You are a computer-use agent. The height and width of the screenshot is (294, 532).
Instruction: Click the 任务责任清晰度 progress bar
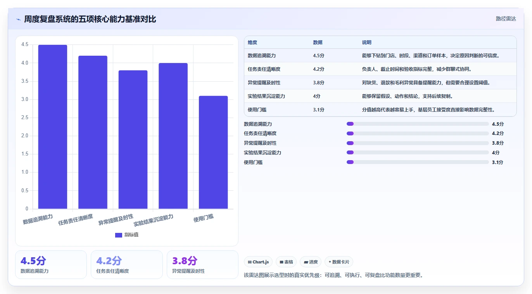(418, 133)
